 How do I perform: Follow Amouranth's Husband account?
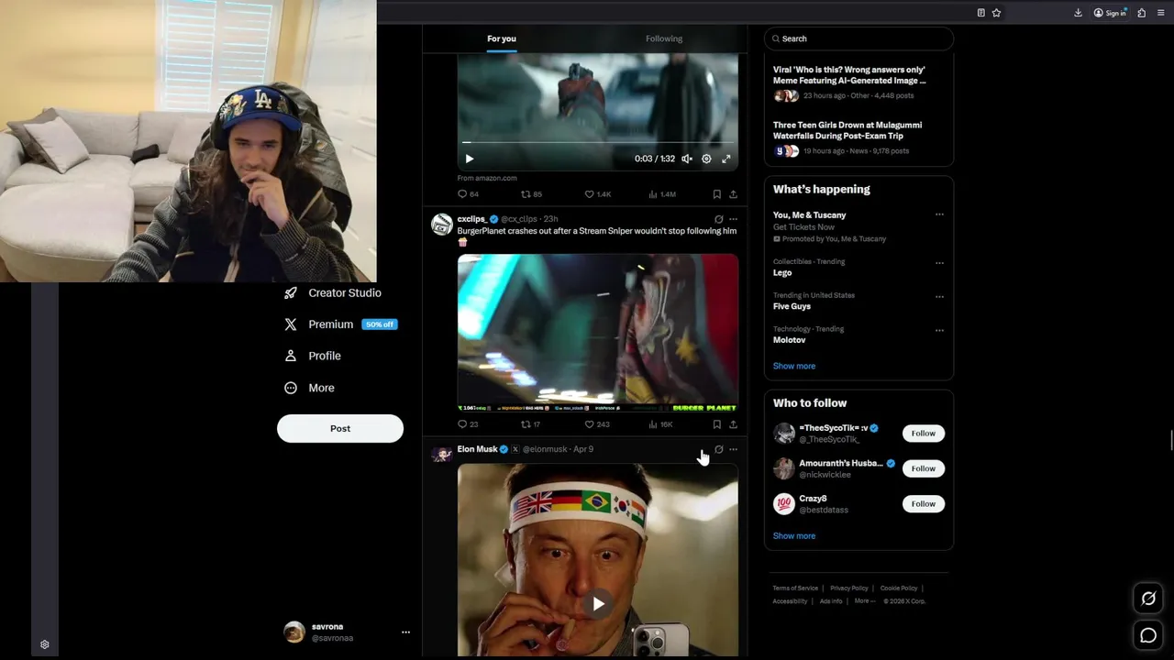pos(923,468)
